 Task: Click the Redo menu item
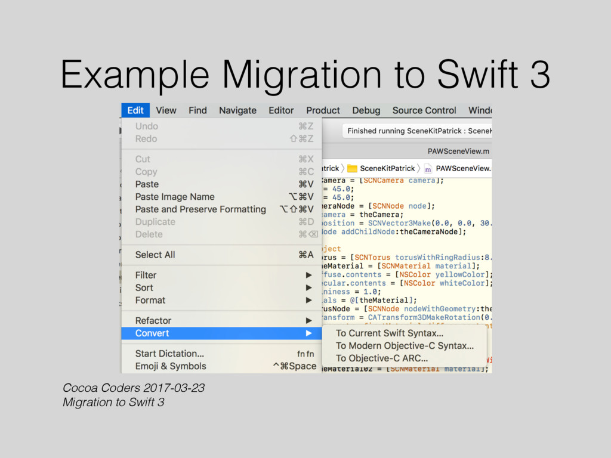click(222, 138)
